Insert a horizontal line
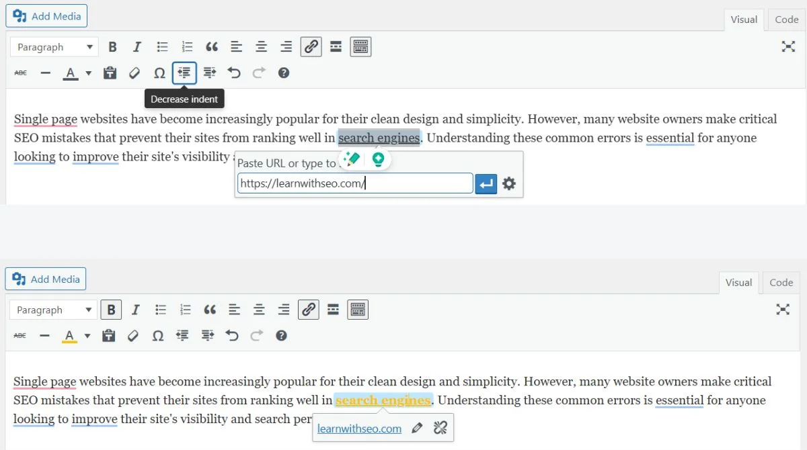Screen dimensions: 807x450 pos(45,73)
